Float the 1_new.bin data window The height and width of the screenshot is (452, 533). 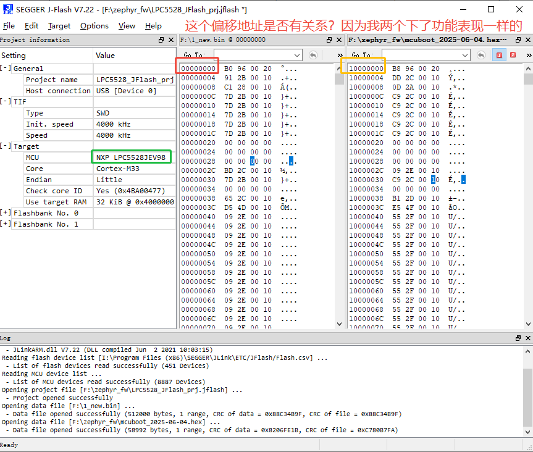[x=329, y=40]
